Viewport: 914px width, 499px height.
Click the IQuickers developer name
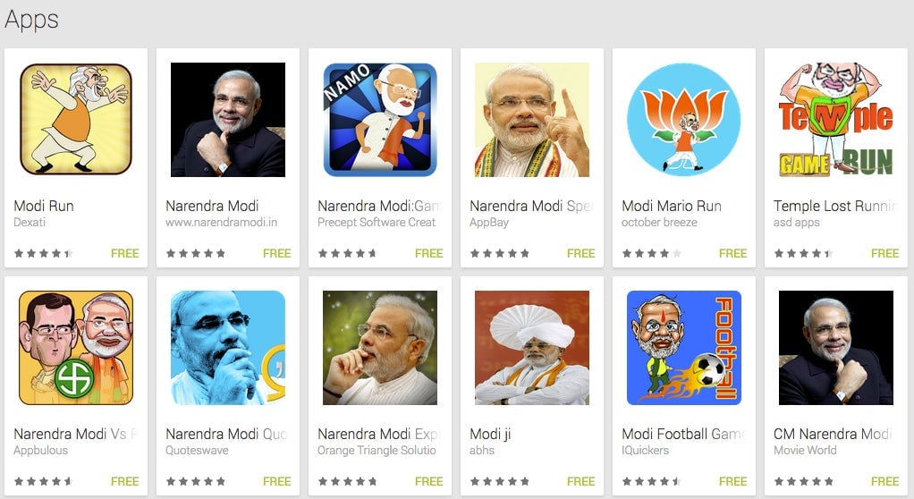pos(646,450)
